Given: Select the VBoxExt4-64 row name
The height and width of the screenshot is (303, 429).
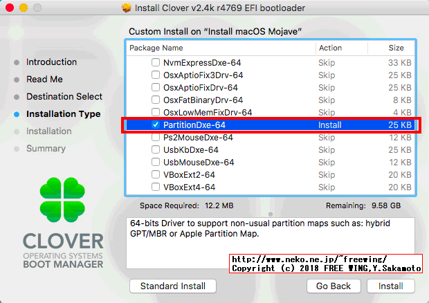Looking at the screenshot, I should [190, 187].
